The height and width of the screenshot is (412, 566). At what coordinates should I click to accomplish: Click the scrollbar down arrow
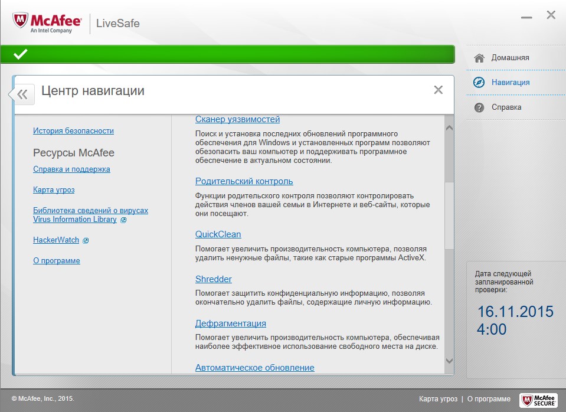pyautogui.click(x=449, y=361)
